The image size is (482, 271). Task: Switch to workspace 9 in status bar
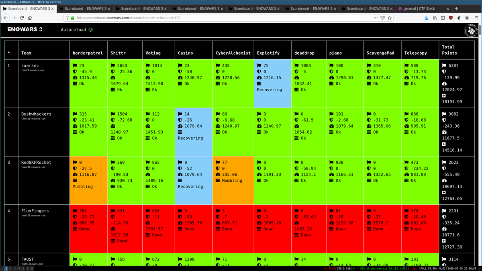pyautogui.click(x=32, y=268)
